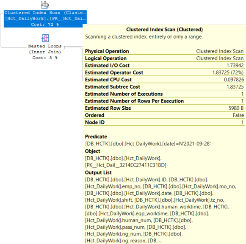Click the Nested Loops operator icon
Viewport: 246px width, 244px height.
click(x=45, y=38)
